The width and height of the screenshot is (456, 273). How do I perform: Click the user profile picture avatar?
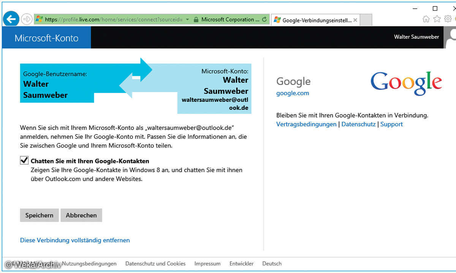point(450,38)
